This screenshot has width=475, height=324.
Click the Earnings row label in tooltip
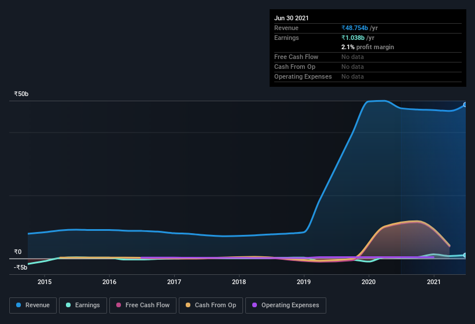286,38
